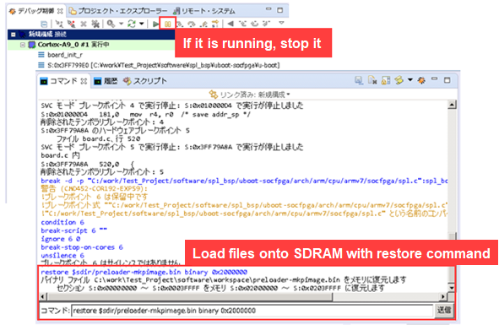The width and height of the screenshot is (499, 325).
Task: Click the horizontal scrollbar left arrow
Action: (43, 296)
